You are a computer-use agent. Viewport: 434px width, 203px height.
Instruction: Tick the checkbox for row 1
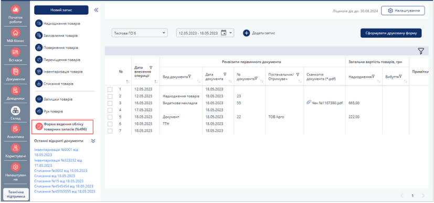[110, 89]
